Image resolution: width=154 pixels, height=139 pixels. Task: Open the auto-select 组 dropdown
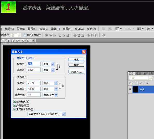[16, 35]
